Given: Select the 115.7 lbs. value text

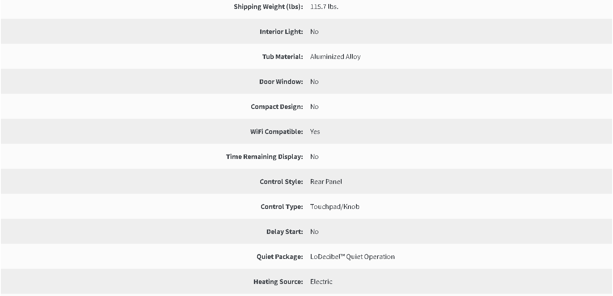Looking at the screenshot, I should coord(324,7).
